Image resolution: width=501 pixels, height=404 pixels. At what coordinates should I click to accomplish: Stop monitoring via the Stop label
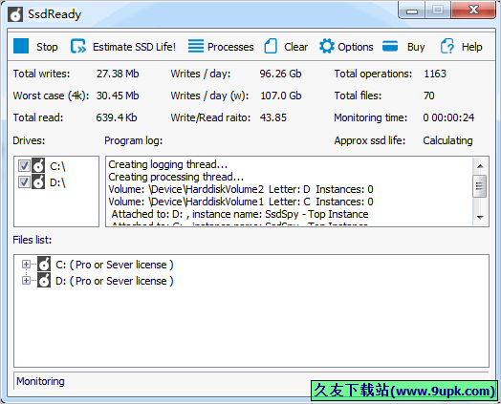coord(47,47)
